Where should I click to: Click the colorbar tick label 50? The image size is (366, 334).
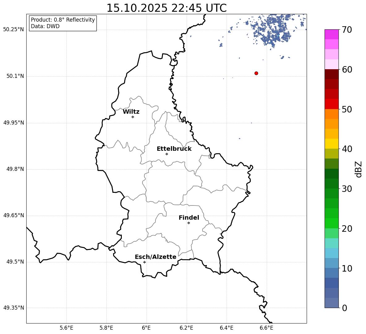(347, 109)
